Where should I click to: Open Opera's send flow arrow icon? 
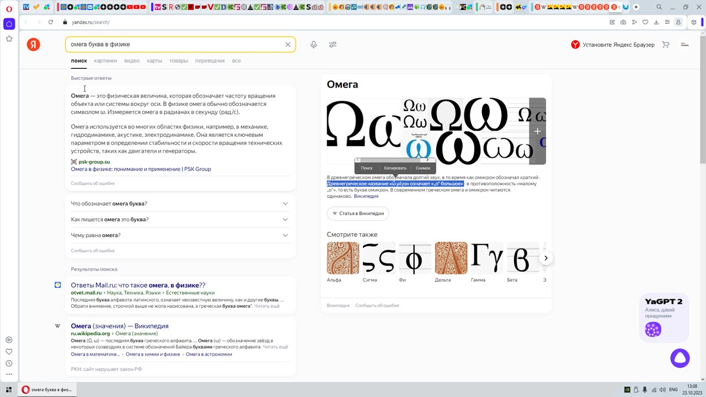coord(634,22)
